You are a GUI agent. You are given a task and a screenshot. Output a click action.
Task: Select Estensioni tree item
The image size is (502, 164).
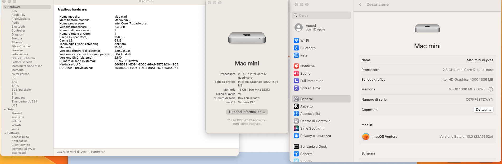(x=19, y=153)
